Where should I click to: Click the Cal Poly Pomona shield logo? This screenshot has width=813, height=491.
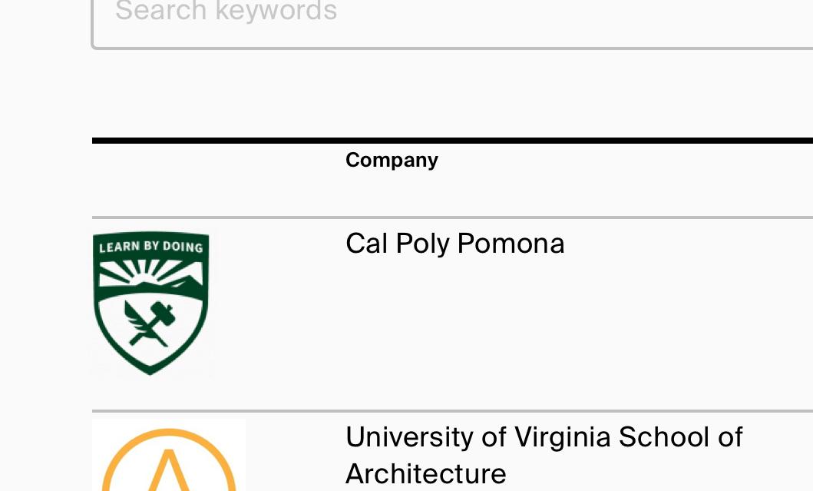pyautogui.click(x=150, y=304)
